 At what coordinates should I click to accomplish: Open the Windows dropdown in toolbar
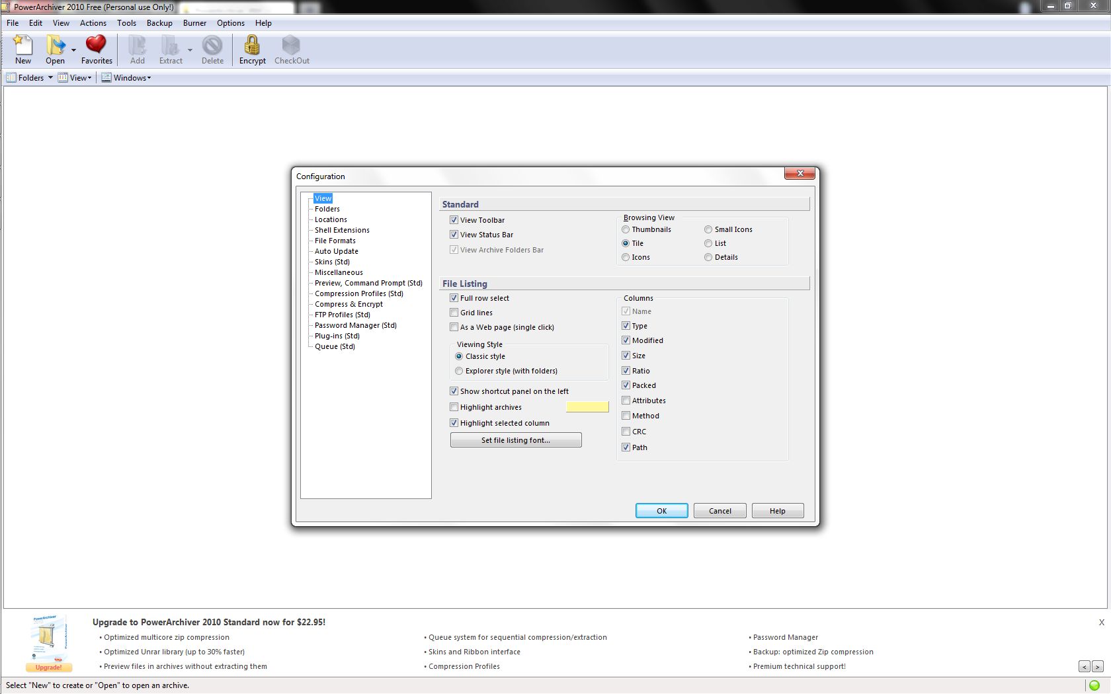point(126,78)
